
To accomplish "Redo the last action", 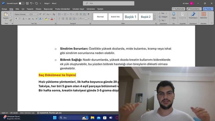I will click(x=37, y=3).
